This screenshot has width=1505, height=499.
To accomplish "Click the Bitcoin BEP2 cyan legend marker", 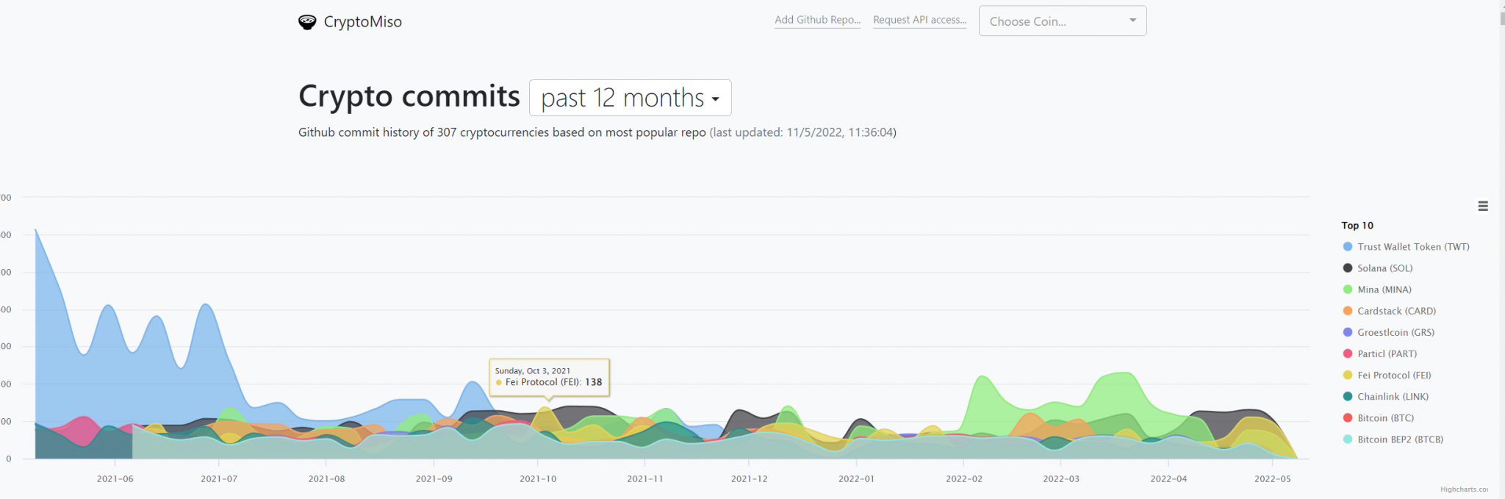I will click(x=1347, y=439).
